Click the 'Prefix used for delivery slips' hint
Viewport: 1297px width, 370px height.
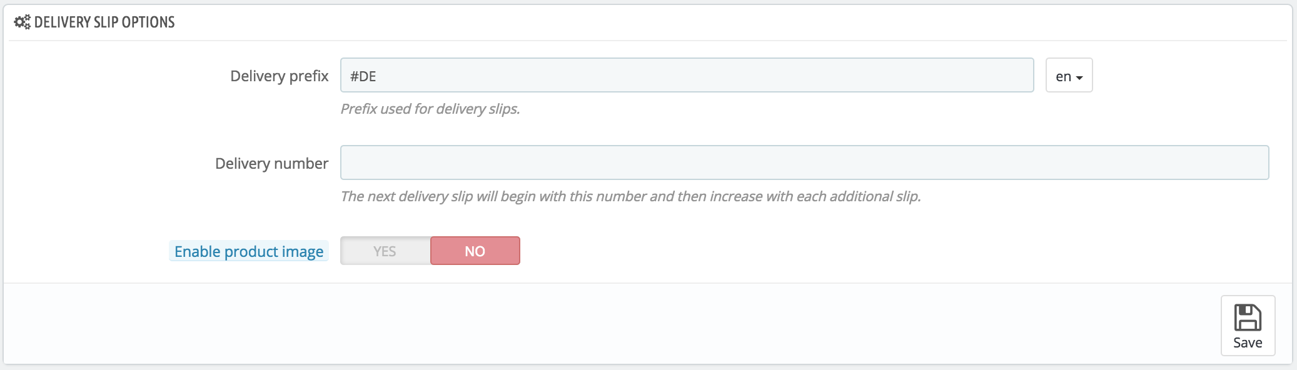430,109
